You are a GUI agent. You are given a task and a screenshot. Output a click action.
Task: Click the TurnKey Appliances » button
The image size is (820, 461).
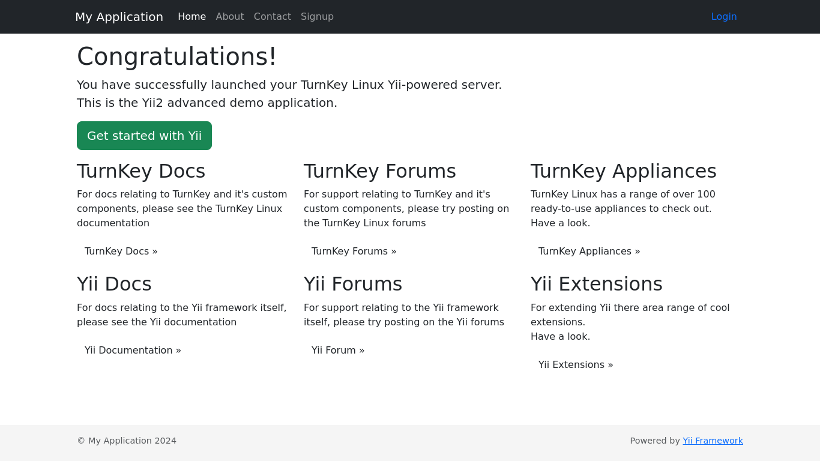pyautogui.click(x=589, y=252)
